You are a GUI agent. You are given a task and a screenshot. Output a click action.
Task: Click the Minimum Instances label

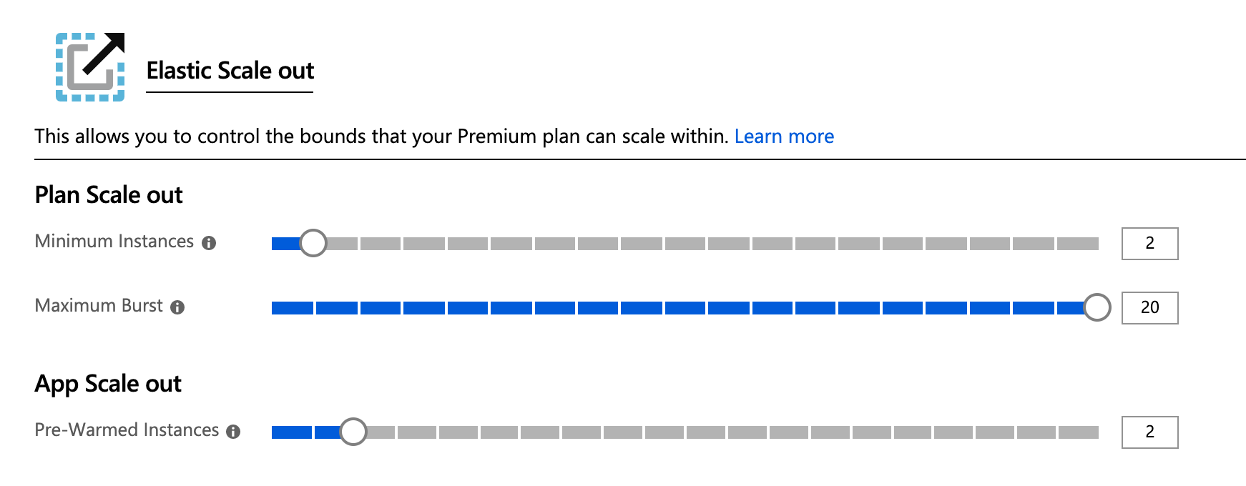(x=114, y=242)
